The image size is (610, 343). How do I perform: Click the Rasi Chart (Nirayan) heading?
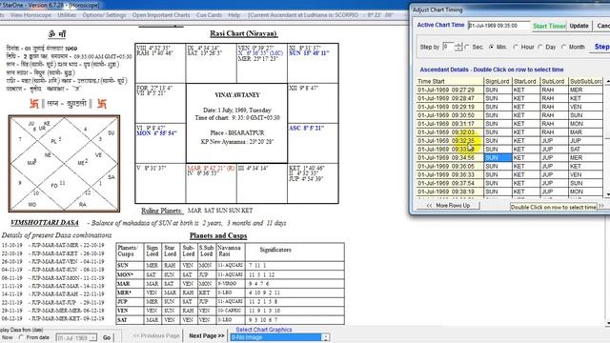(x=244, y=33)
